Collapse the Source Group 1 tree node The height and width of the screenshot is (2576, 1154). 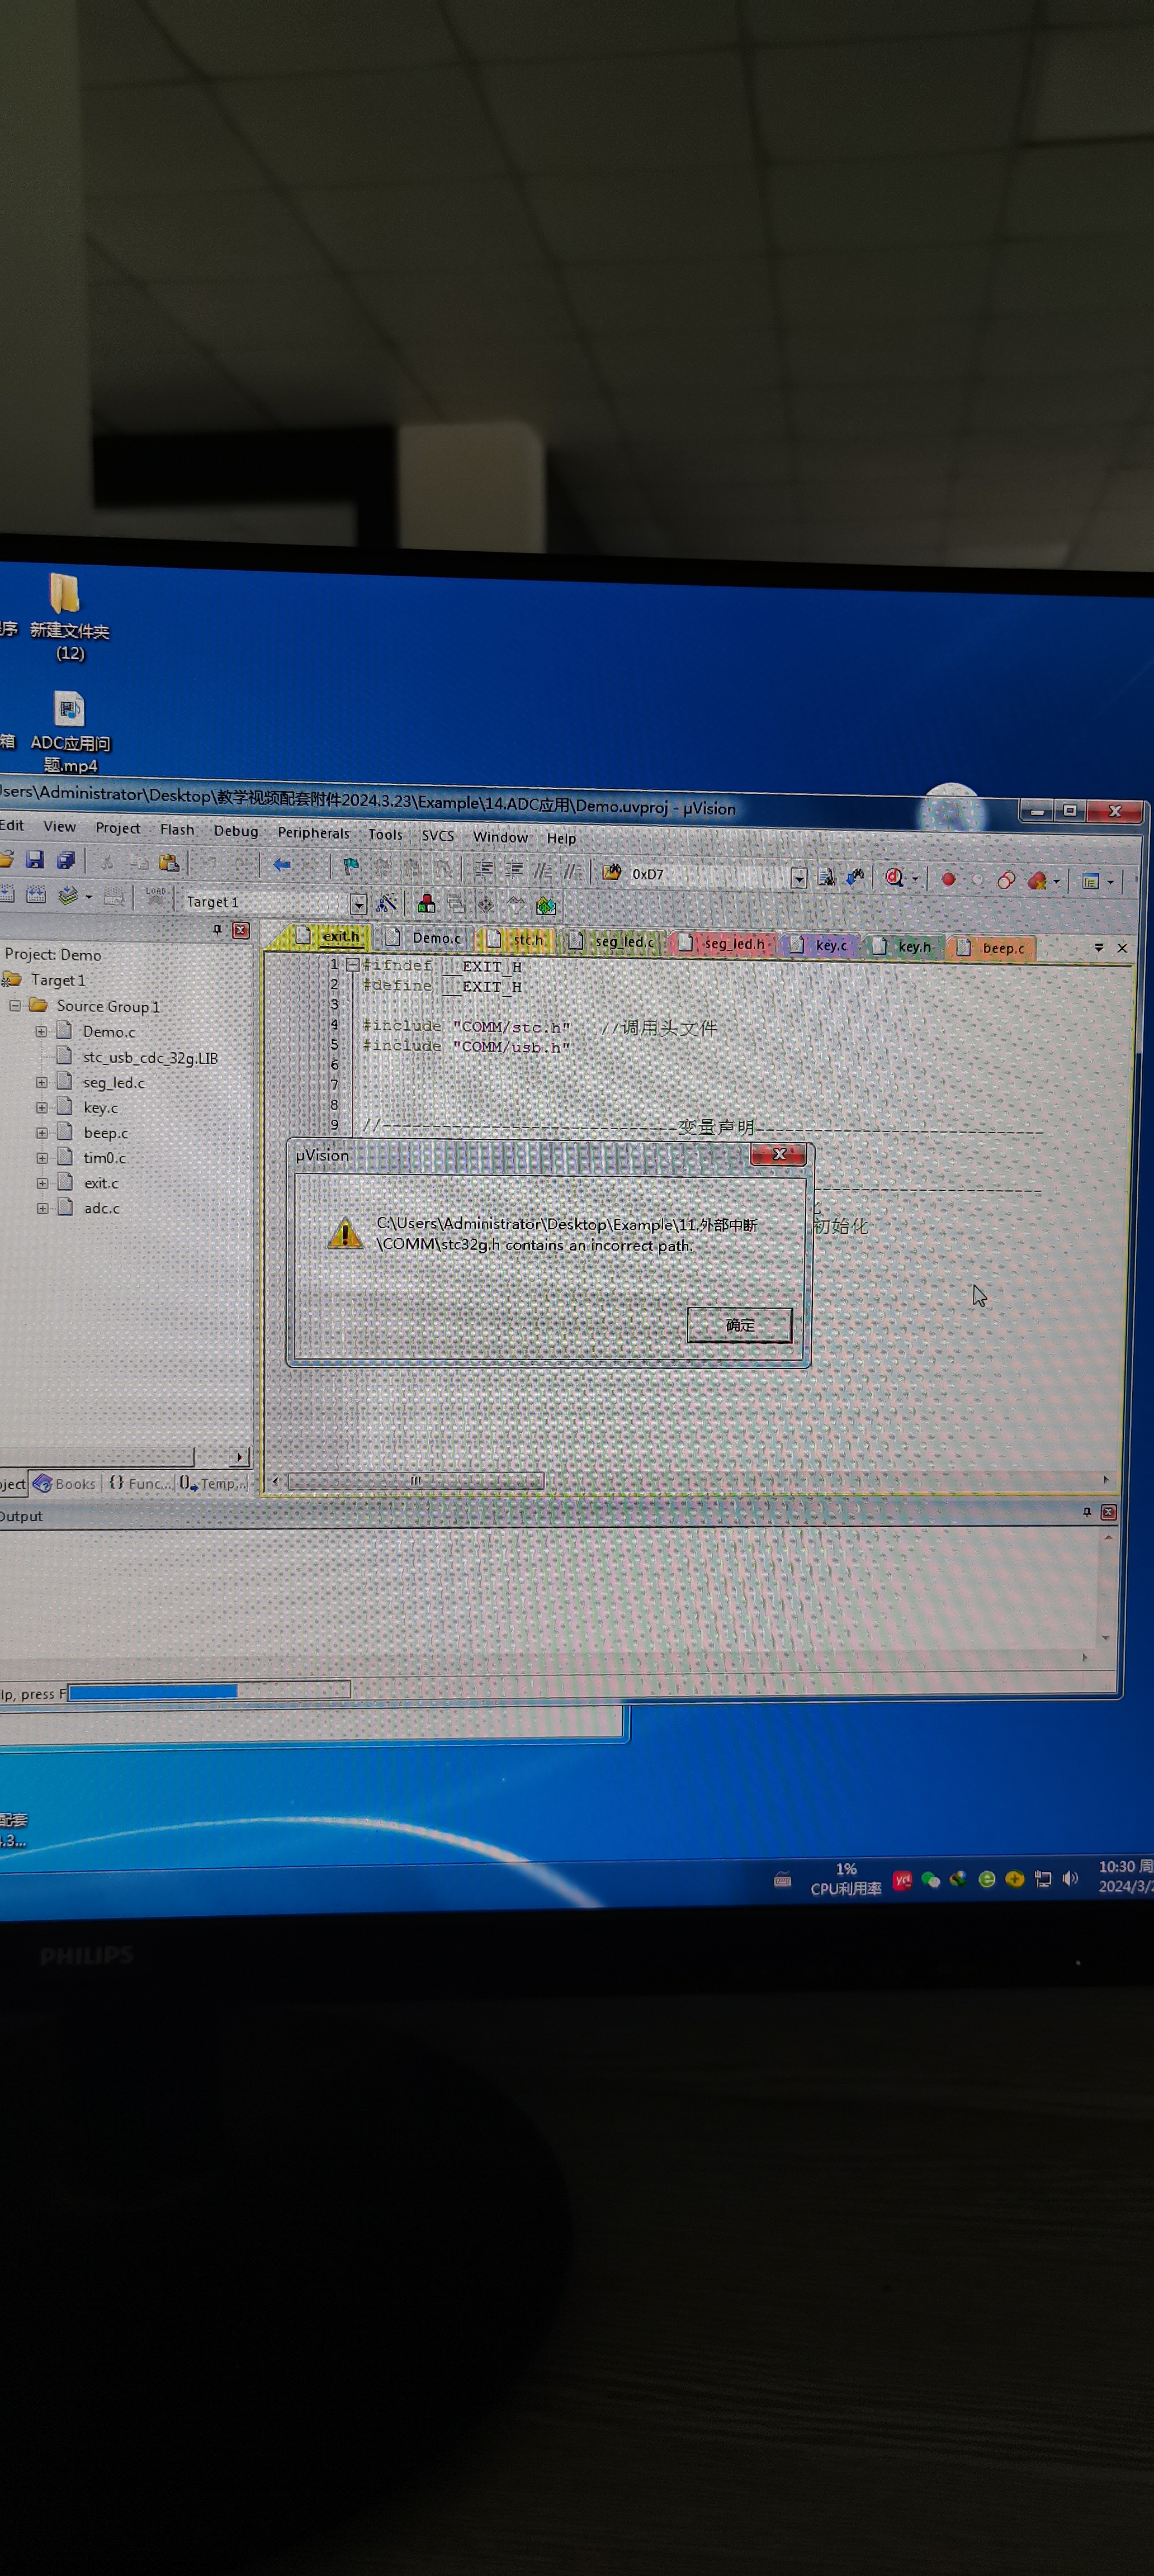tap(15, 1005)
